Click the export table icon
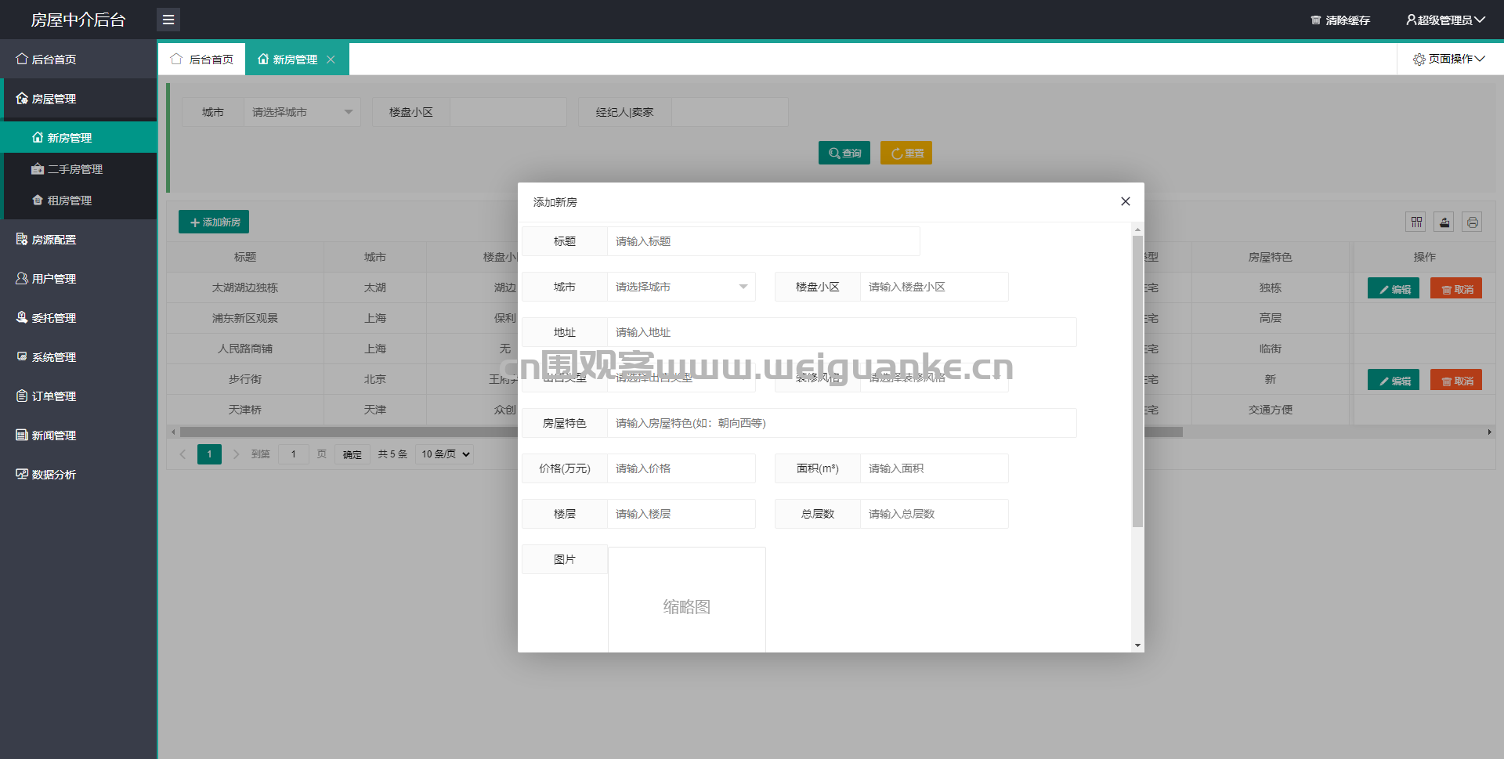The width and height of the screenshot is (1504, 759). tap(1444, 222)
